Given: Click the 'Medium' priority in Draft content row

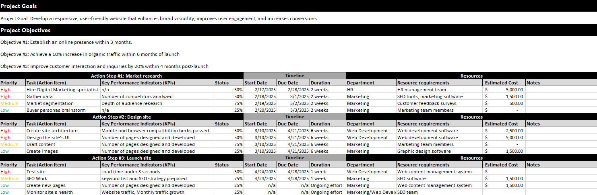Looking at the screenshot, I should [x=13, y=144].
